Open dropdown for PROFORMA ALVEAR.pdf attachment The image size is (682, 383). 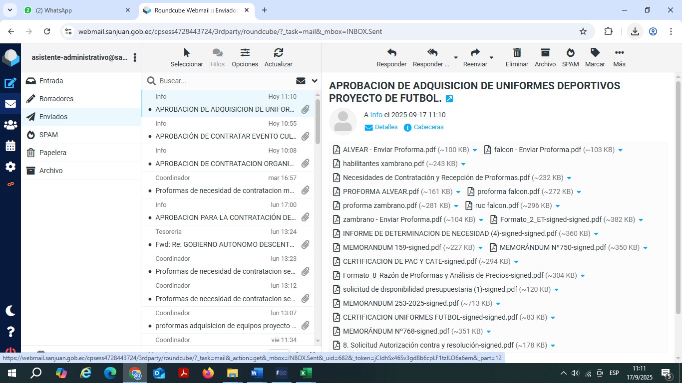click(458, 192)
